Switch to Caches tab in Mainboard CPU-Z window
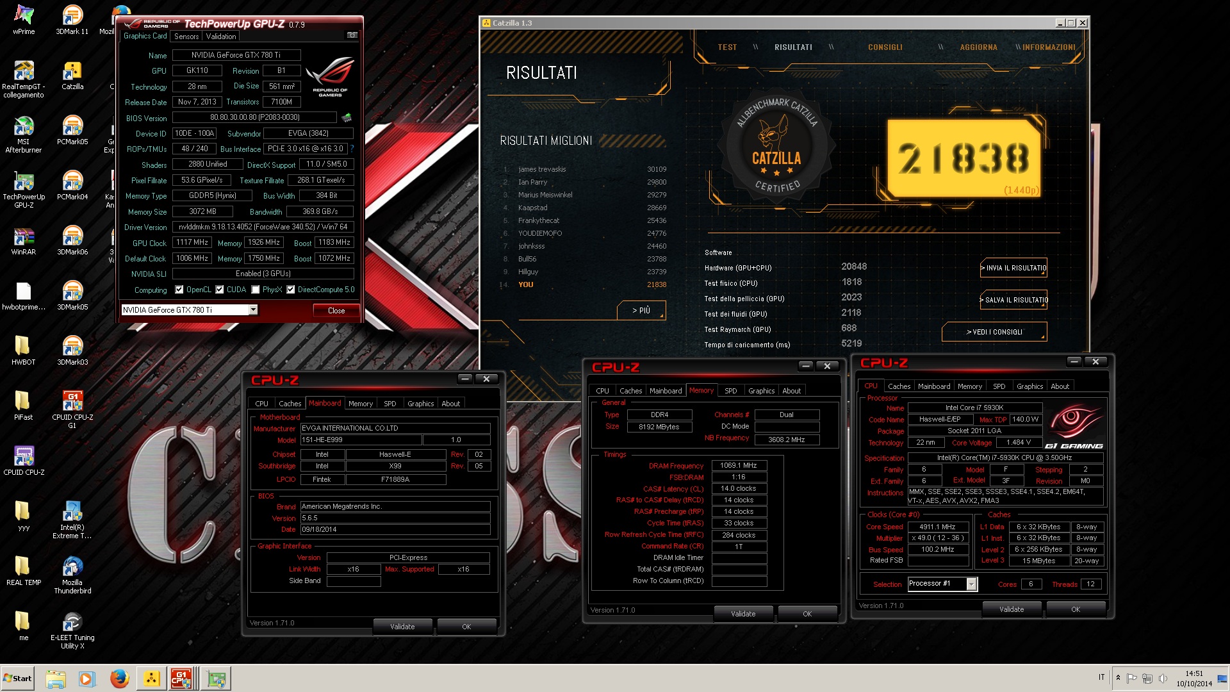This screenshot has width=1230, height=692. coord(290,404)
